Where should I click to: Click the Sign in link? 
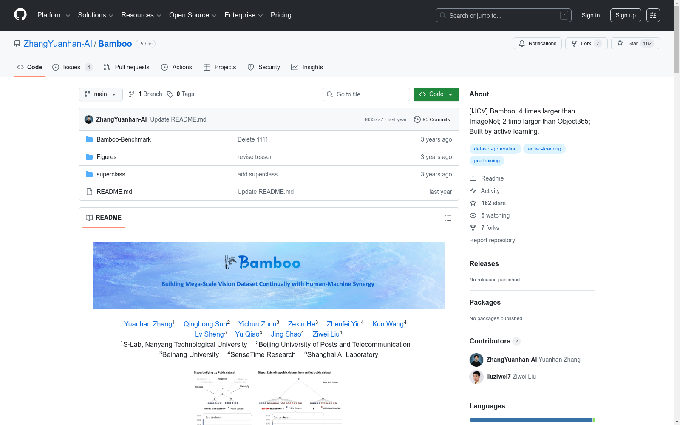(591, 15)
